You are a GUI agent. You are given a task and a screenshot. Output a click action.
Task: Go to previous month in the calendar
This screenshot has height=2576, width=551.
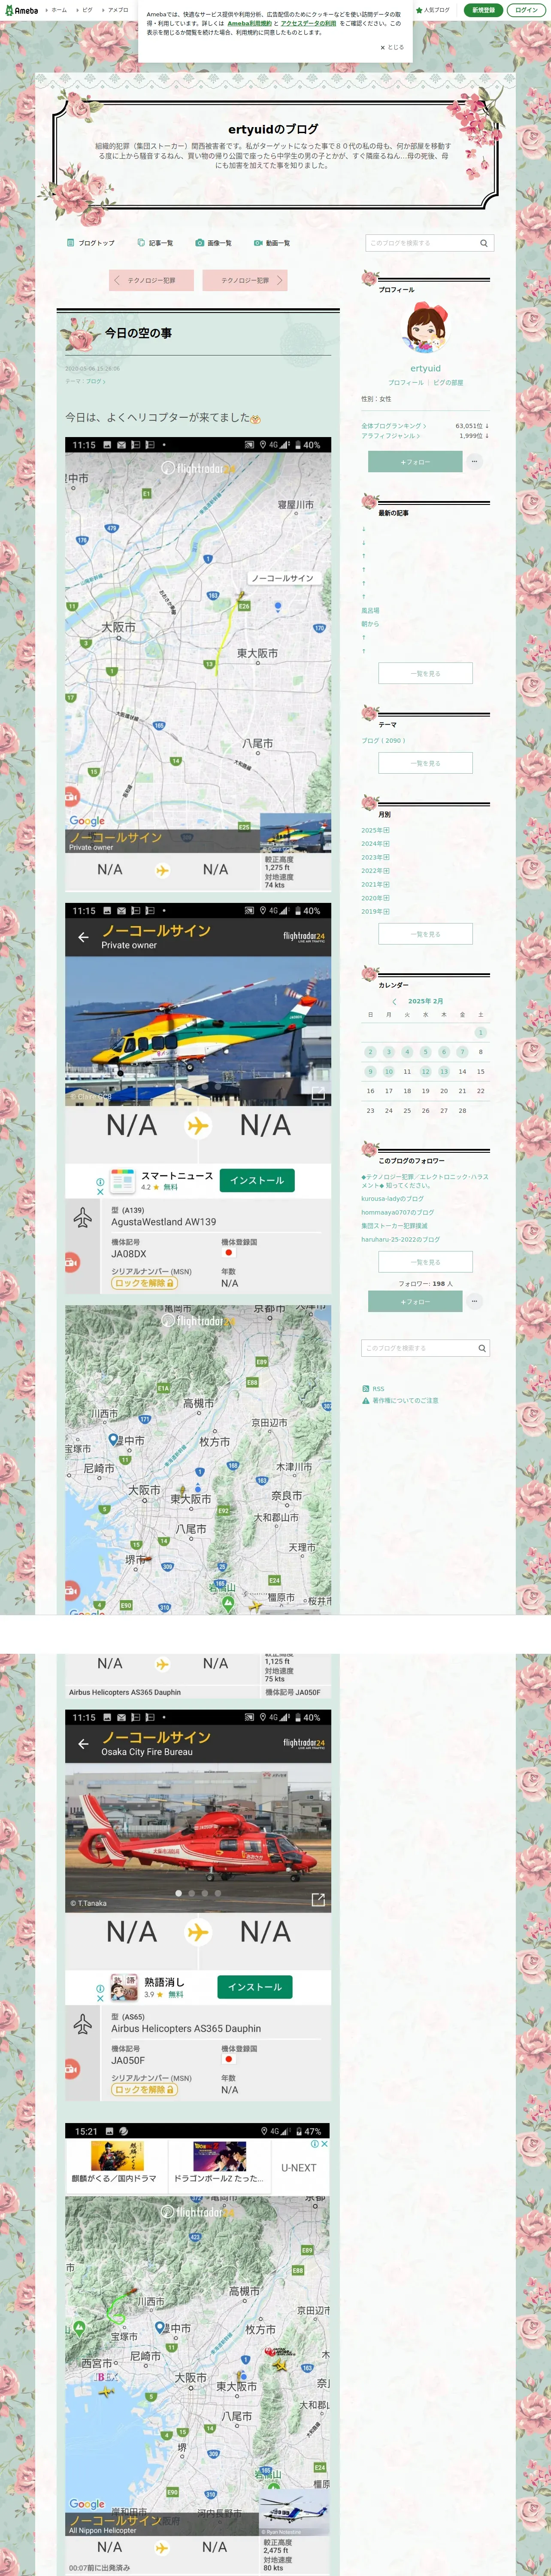pos(394,1001)
